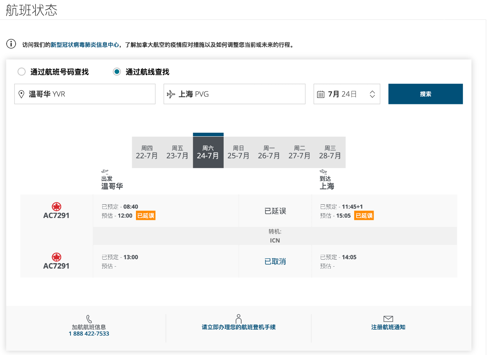Click the orange 已延误 badge next to 12:00
487x355 pixels.
pos(145,215)
